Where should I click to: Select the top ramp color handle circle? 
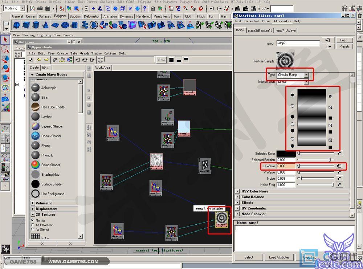click(292, 95)
